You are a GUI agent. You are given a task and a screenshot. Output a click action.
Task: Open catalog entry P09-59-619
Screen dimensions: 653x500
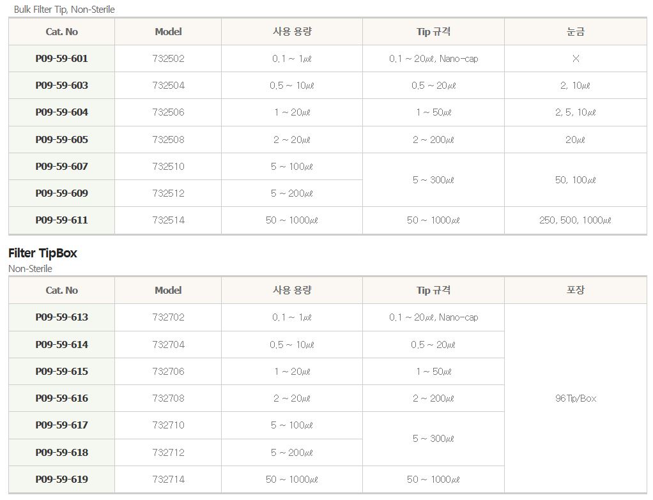pos(61,480)
